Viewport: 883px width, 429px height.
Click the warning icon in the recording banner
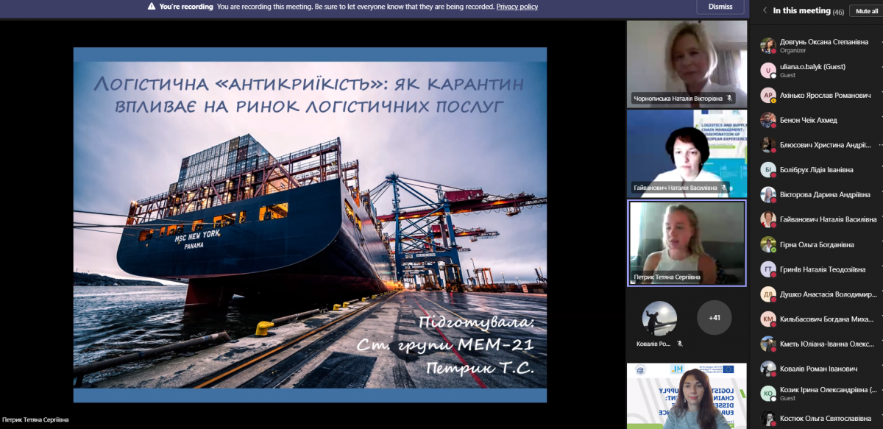pos(152,7)
